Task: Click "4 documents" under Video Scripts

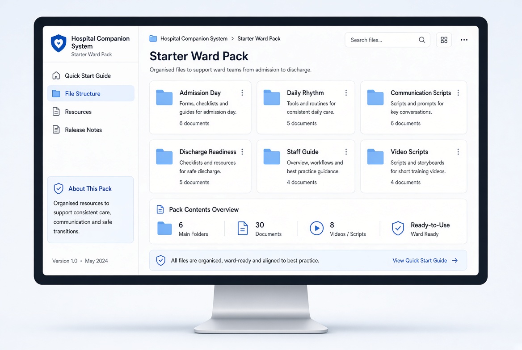Action: [x=405, y=182]
